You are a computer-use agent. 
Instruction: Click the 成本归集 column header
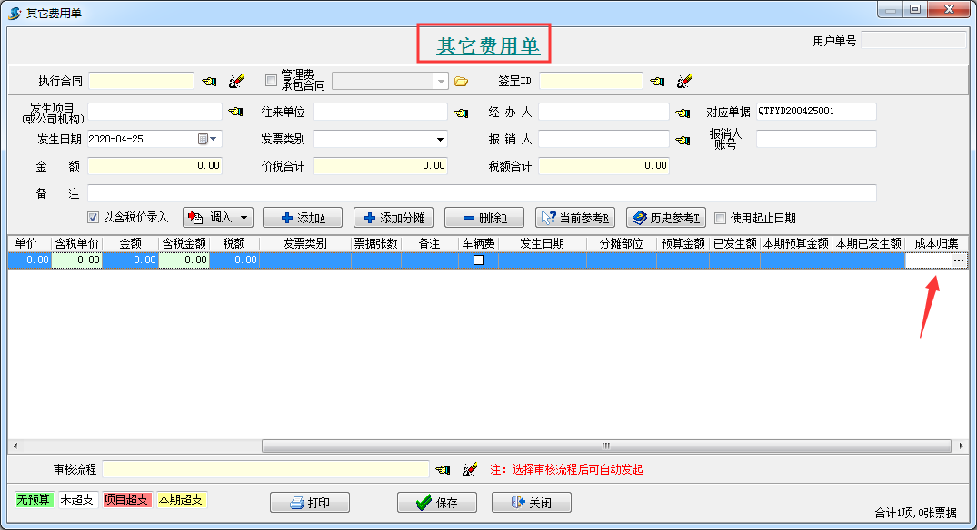coord(936,244)
